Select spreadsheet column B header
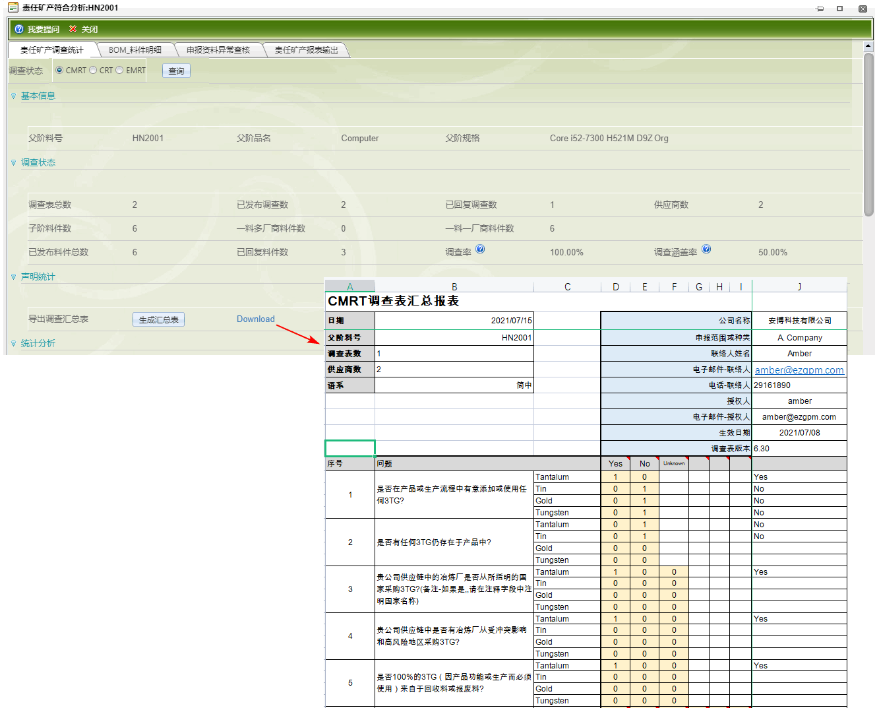 pyautogui.click(x=454, y=286)
